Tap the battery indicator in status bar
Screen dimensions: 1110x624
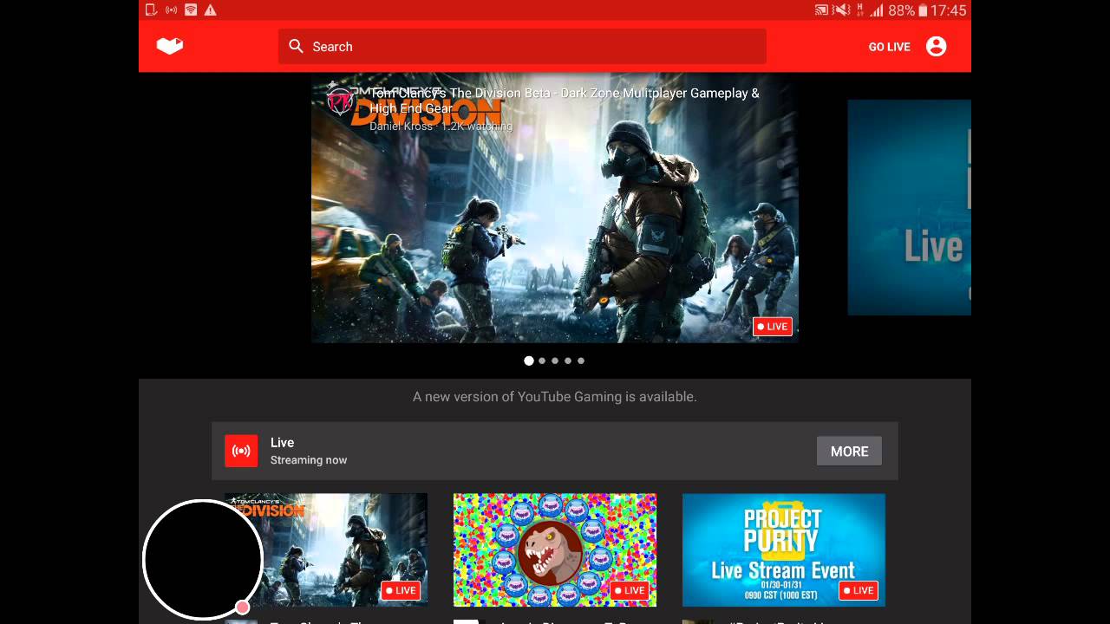[923, 10]
